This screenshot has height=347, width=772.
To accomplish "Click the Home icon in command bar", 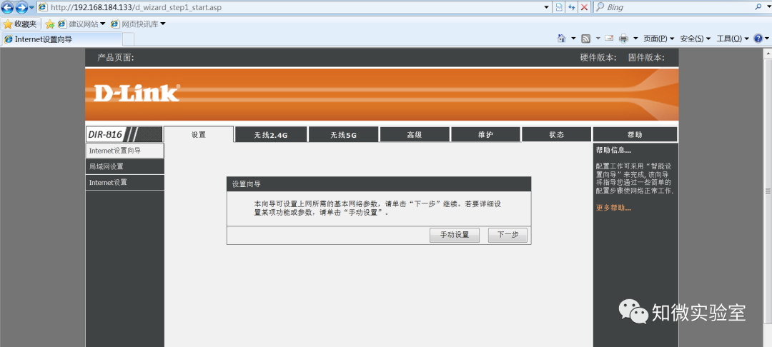I will (561, 39).
